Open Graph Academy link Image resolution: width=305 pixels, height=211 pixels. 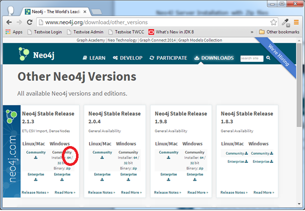tap(91, 40)
